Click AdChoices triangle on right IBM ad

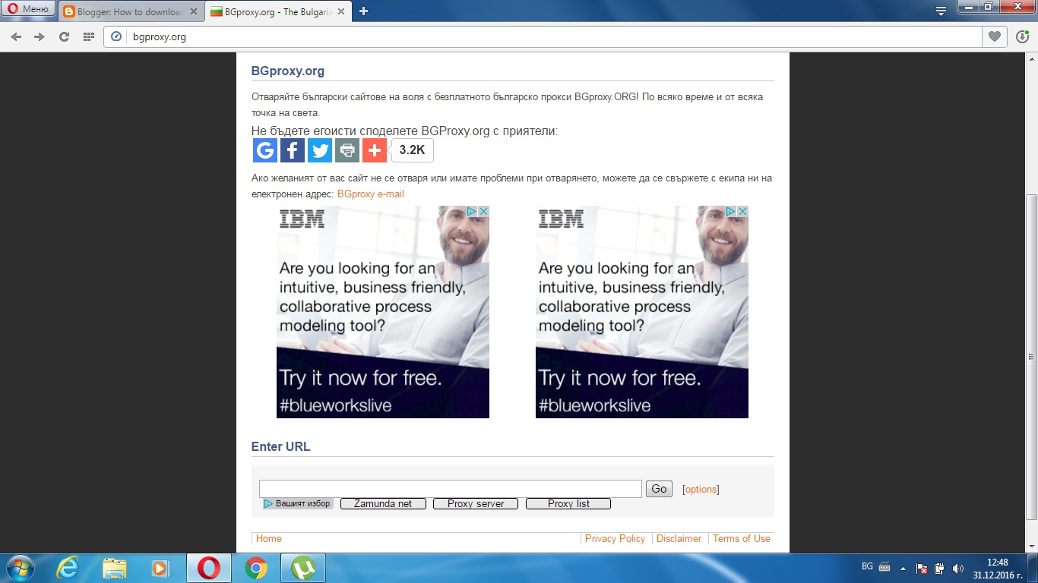(731, 212)
